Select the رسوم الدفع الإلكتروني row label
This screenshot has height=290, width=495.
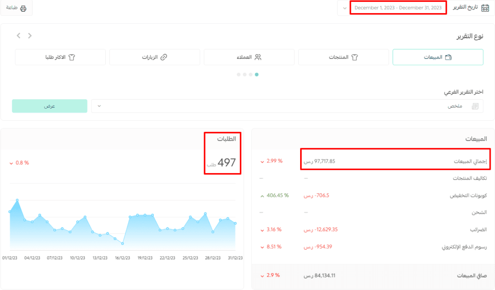[465, 247]
